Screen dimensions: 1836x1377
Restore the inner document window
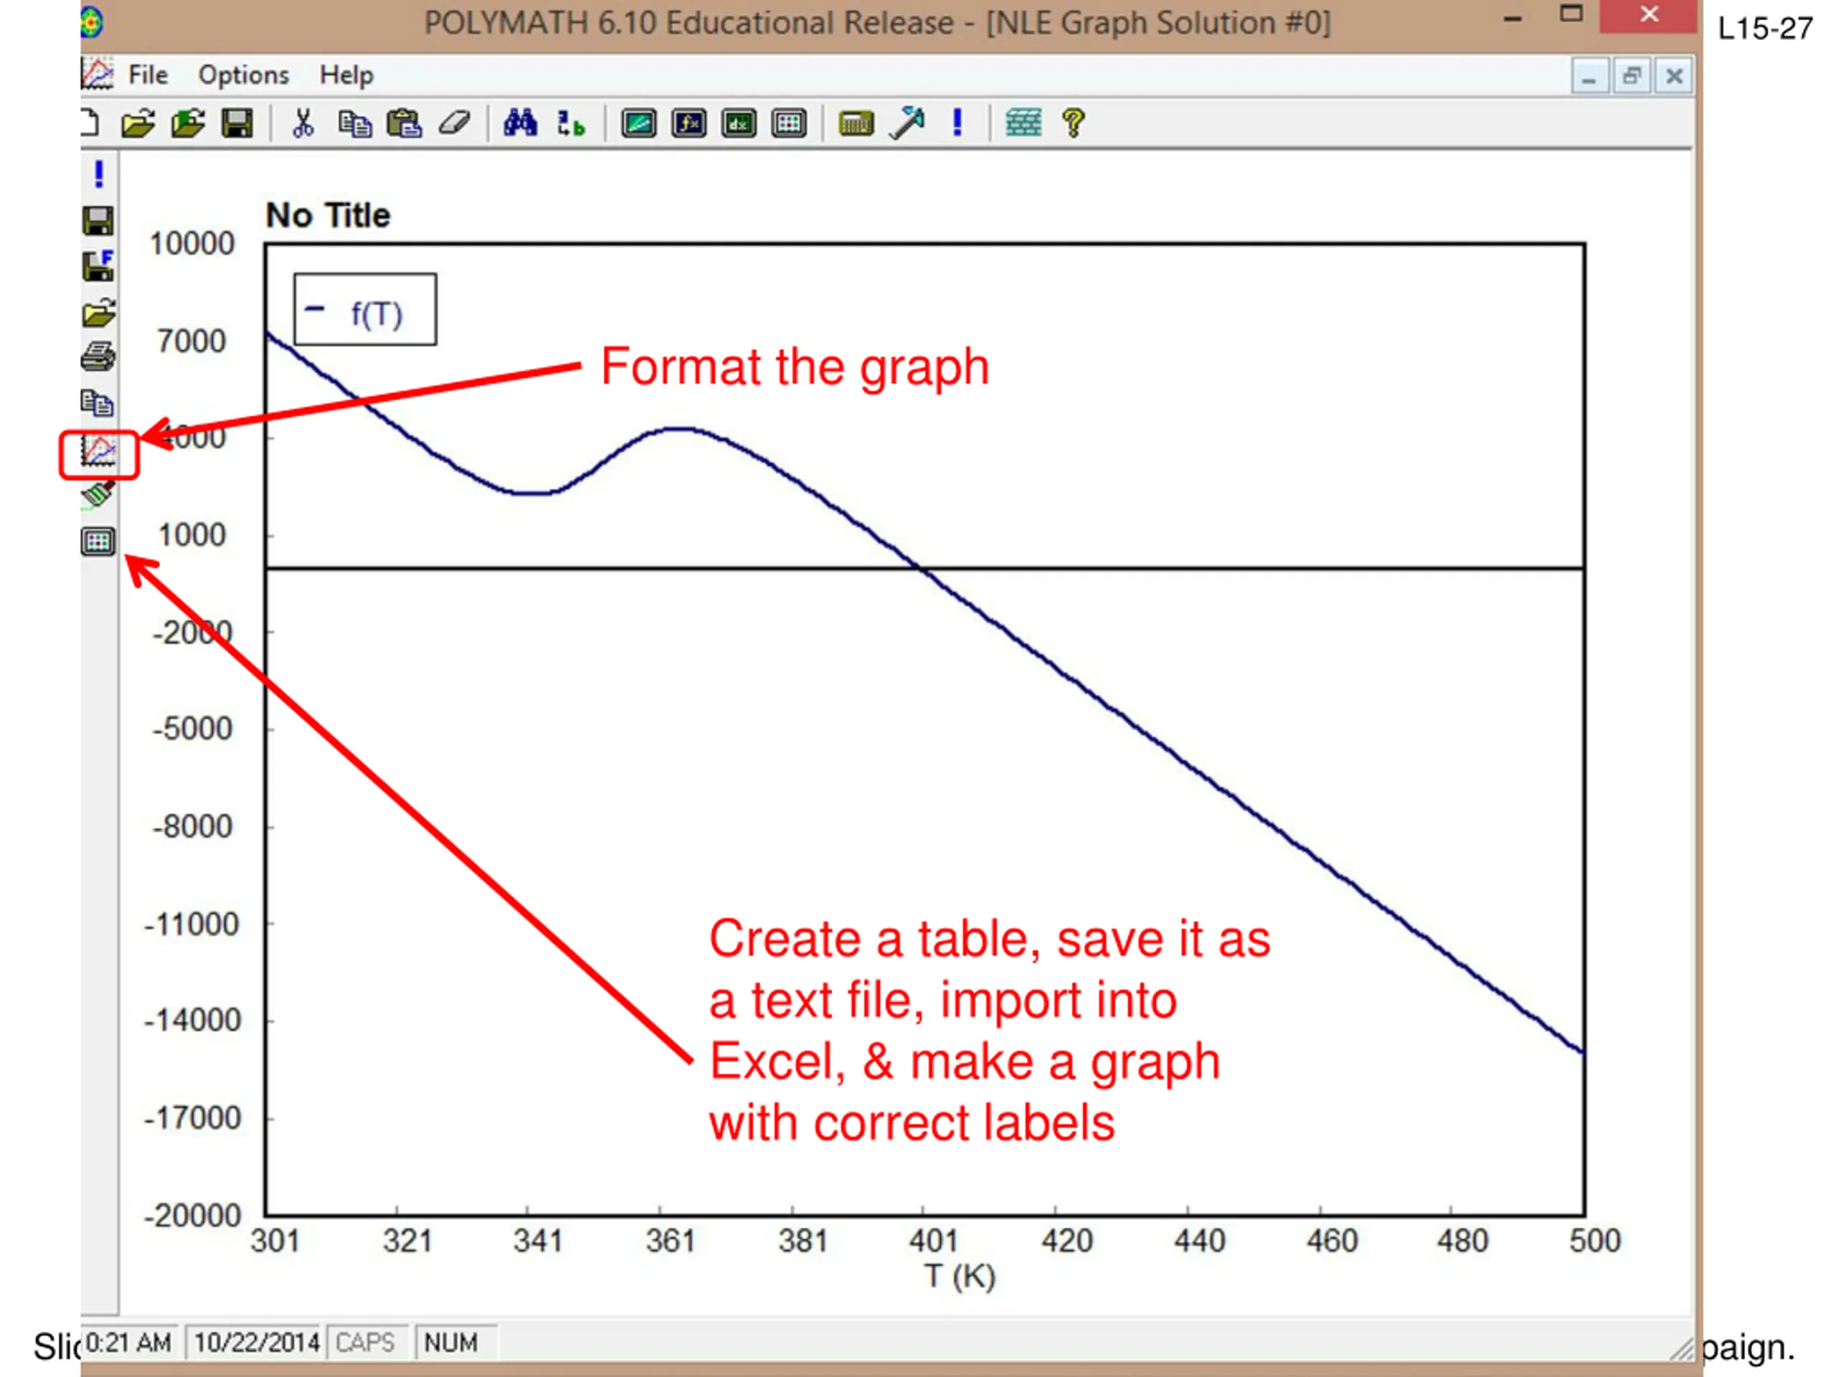[x=1631, y=76]
